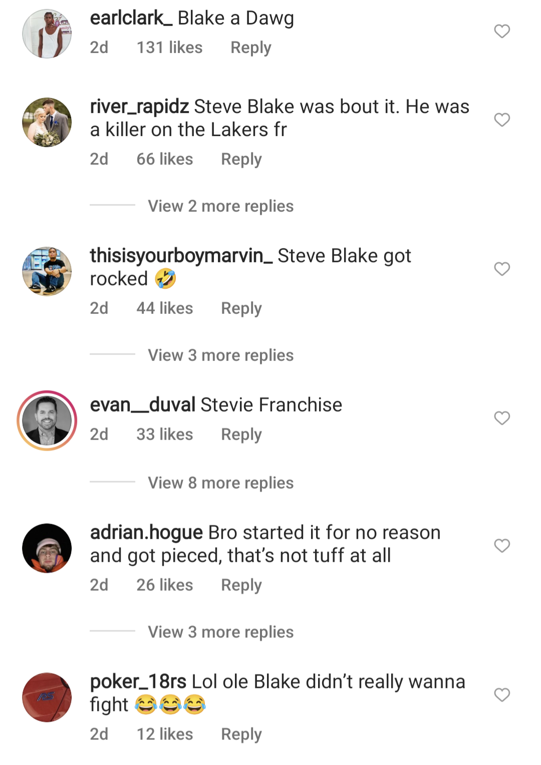The width and height of the screenshot is (541, 765).
Task: Expand 3 more replies under adrian.hogue
Action: (220, 632)
